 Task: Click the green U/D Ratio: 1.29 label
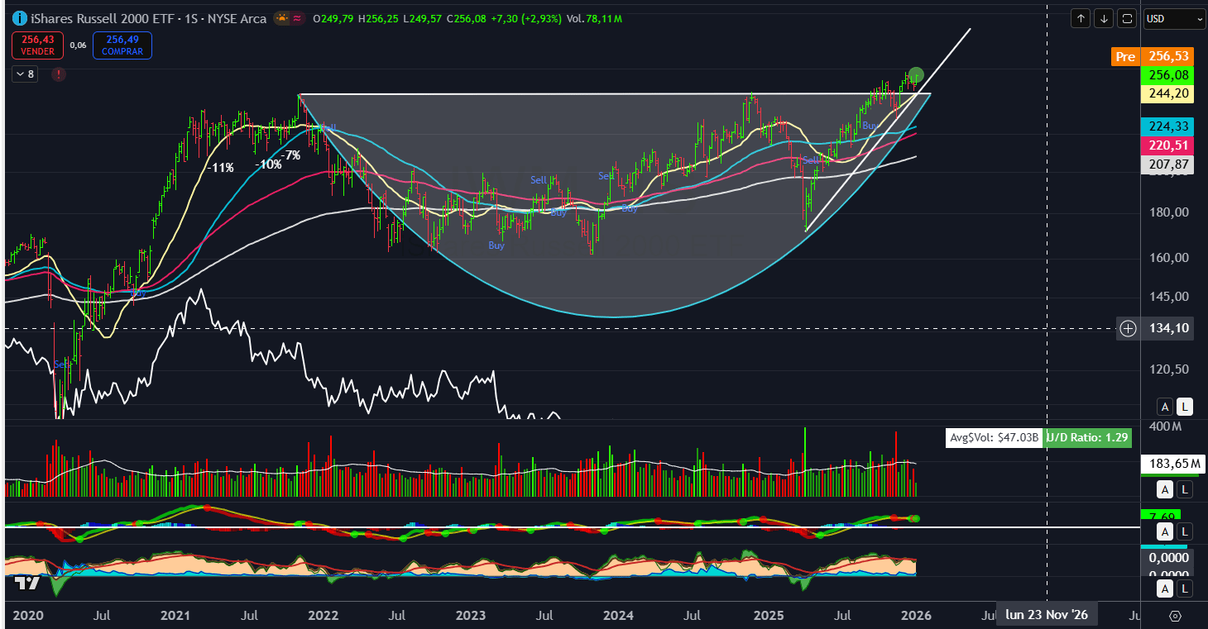[1088, 438]
